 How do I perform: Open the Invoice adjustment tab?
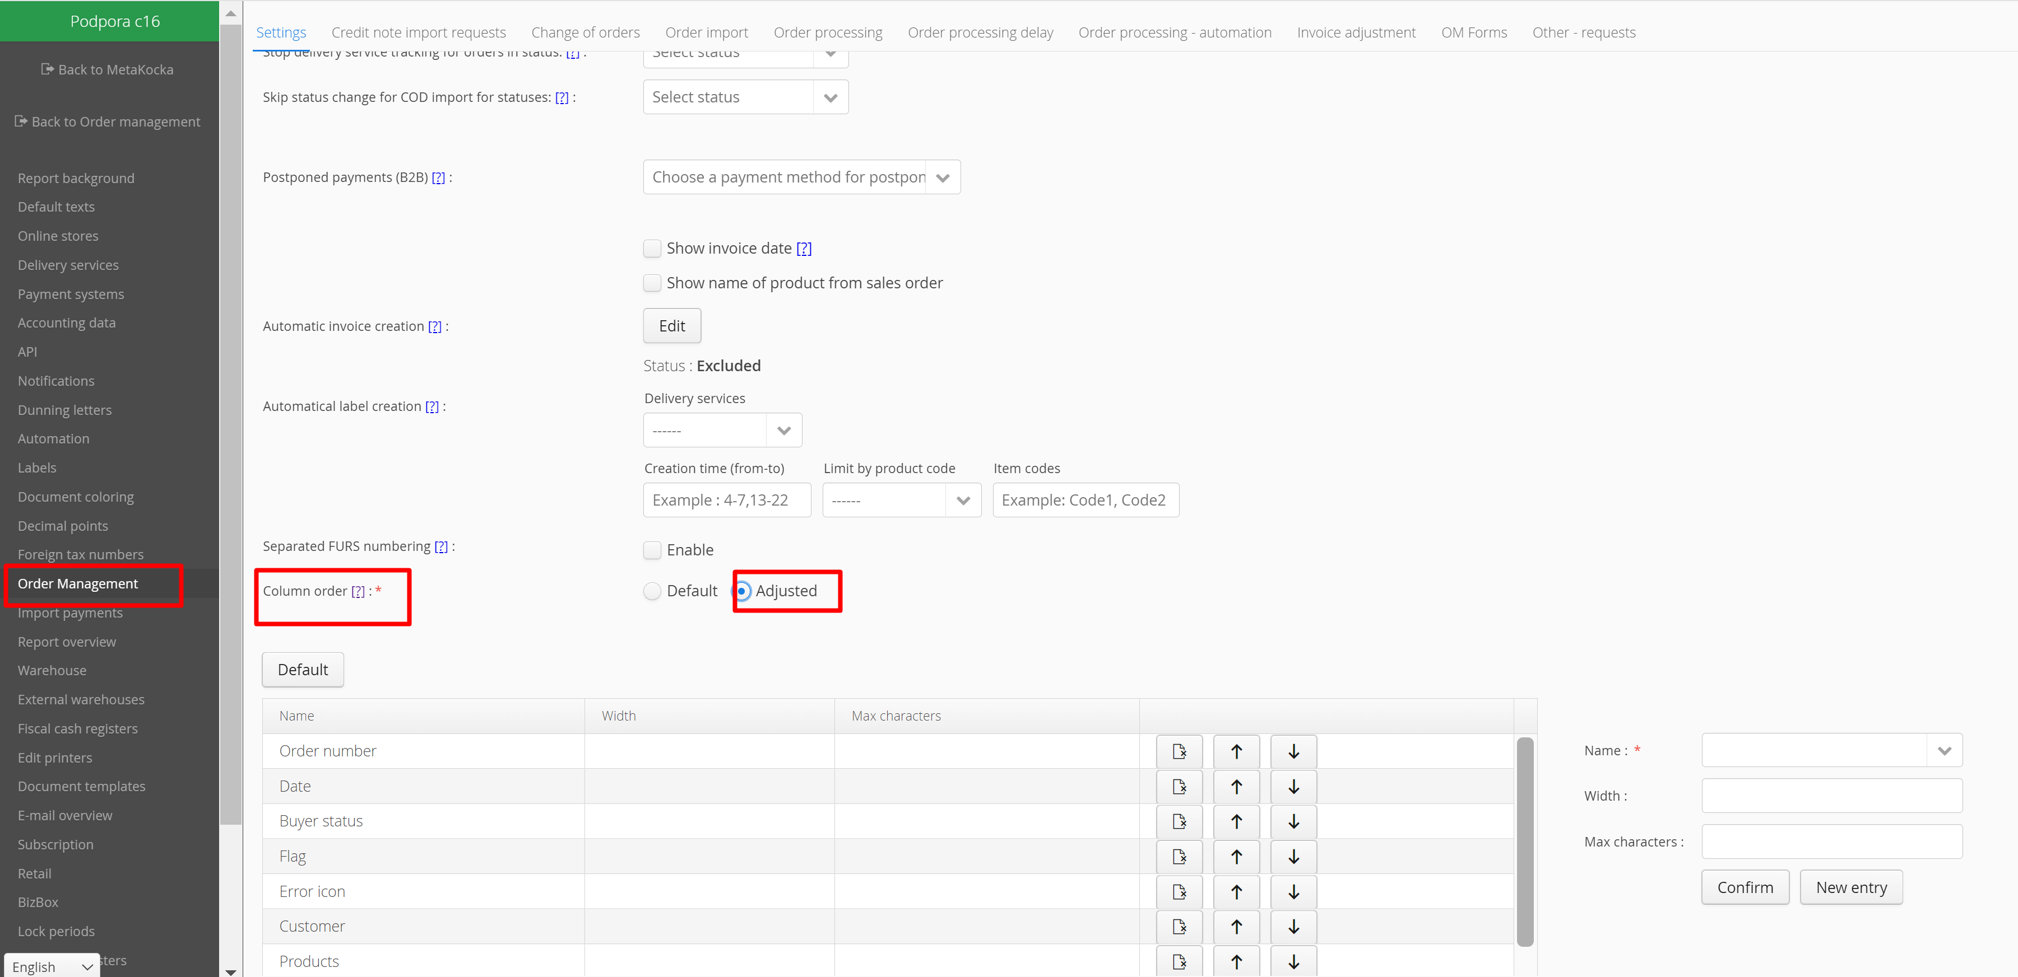pyautogui.click(x=1355, y=32)
